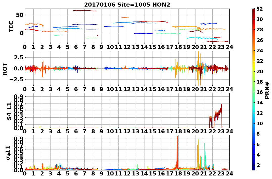
Task: Click the ROT y-axis label
Action: click(x=5, y=69)
